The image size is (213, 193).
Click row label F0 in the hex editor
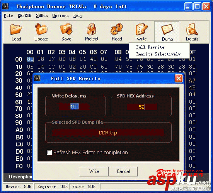tap(19, 166)
